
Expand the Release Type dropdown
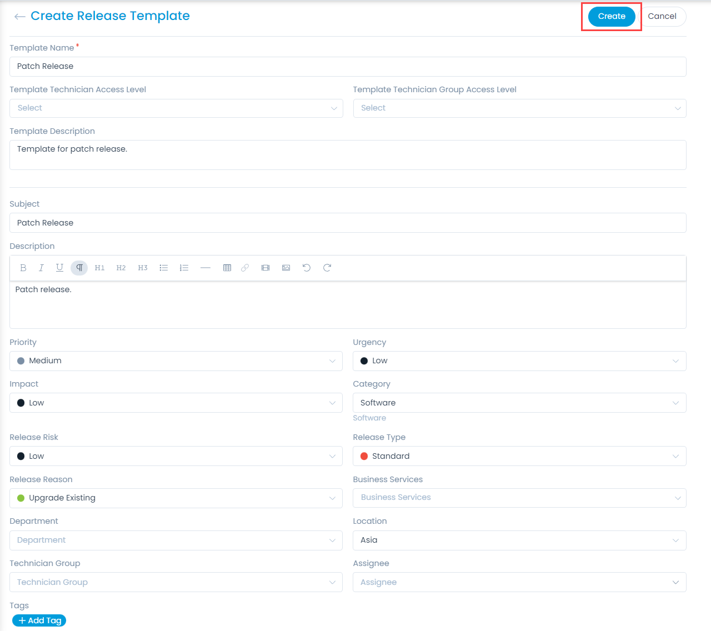[x=519, y=456]
